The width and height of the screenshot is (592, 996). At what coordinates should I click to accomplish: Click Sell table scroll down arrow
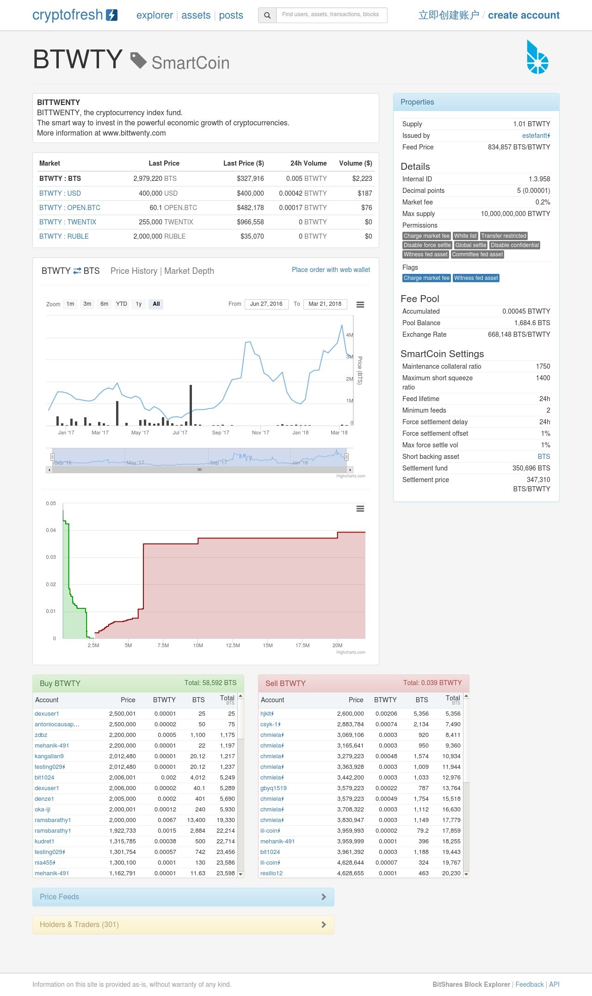pos(466,874)
